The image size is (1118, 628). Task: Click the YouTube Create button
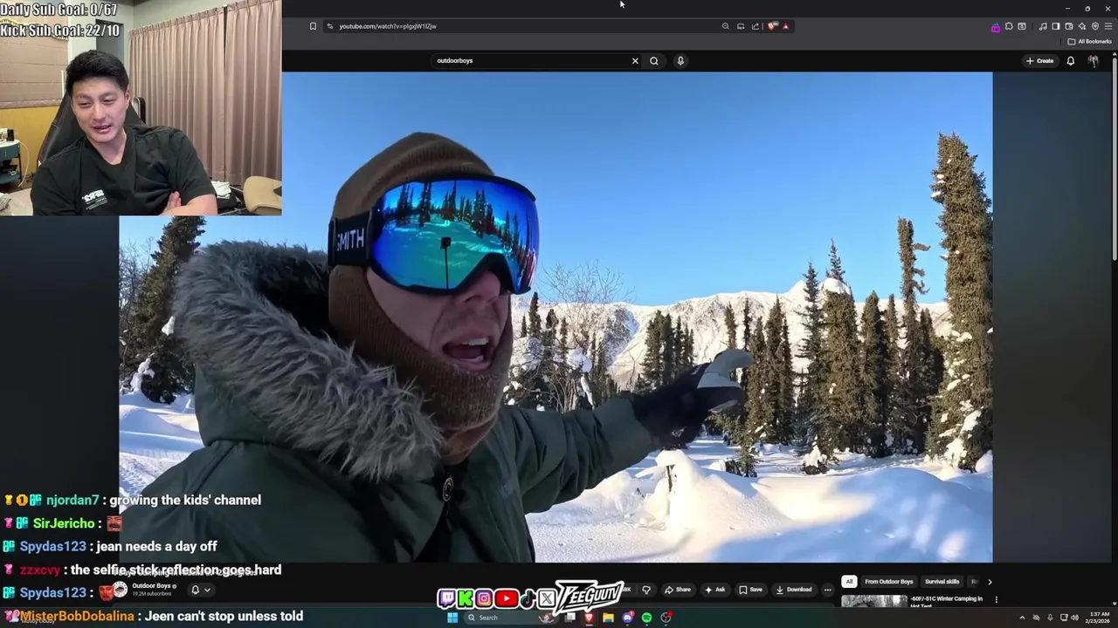[1040, 61]
